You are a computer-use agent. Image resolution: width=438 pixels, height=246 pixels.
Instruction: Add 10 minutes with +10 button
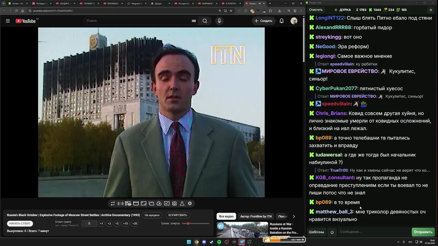(x=126, y=223)
